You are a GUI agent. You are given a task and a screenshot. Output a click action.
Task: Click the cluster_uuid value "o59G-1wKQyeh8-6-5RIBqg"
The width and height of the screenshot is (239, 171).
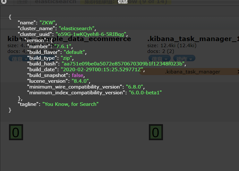[91, 34]
